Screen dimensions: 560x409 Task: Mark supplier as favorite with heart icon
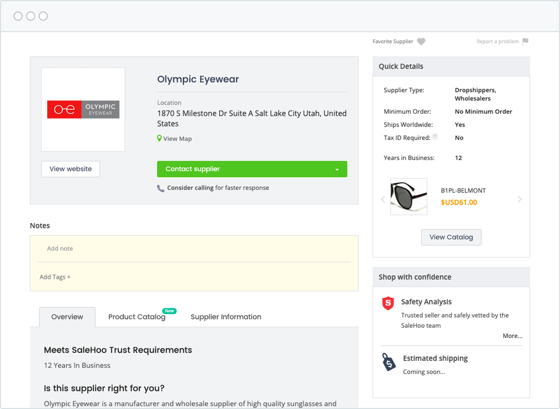[421, 42]
